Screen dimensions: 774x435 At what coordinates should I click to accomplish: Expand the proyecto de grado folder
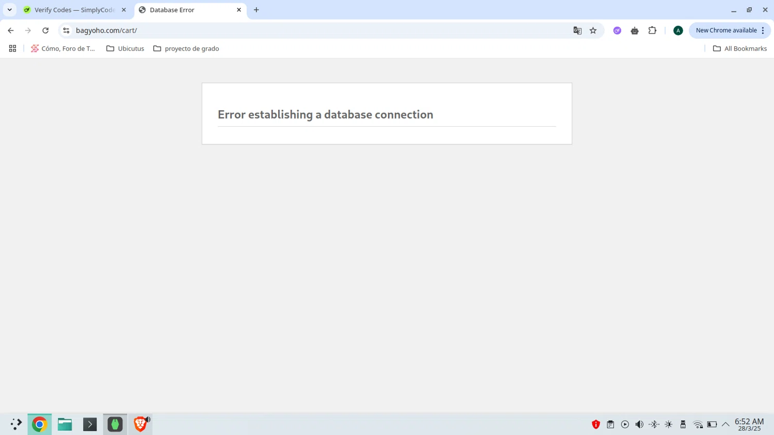(x=186, y=48)
